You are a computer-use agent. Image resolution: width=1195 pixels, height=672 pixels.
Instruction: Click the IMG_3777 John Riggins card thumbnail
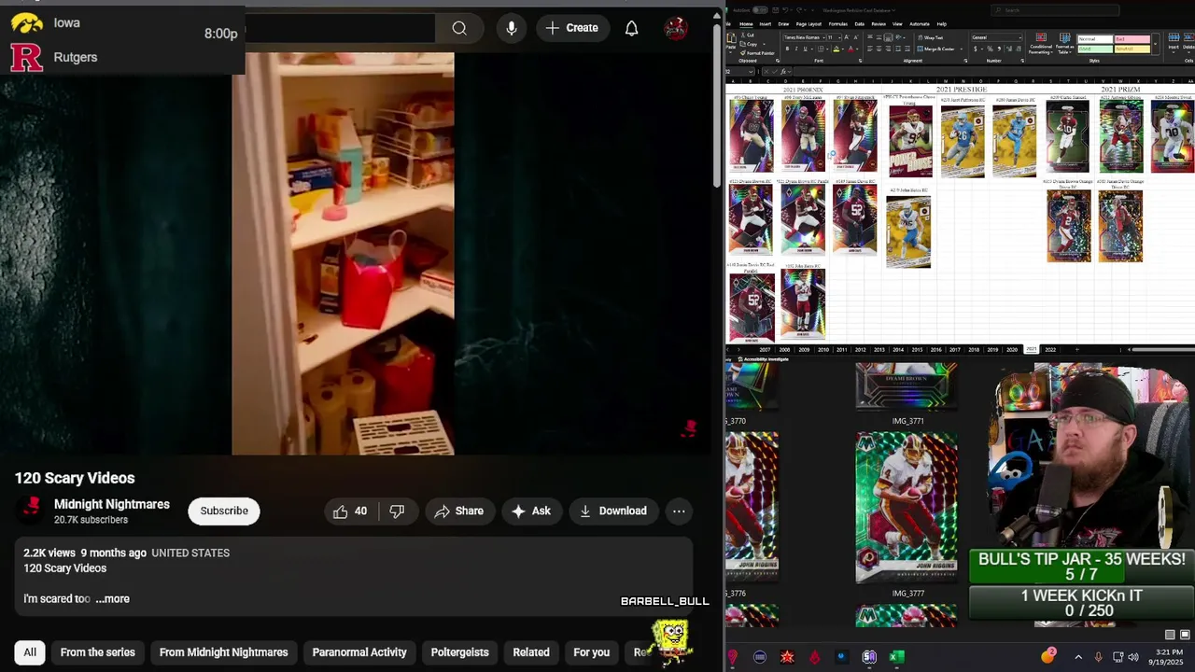point(907,507)
